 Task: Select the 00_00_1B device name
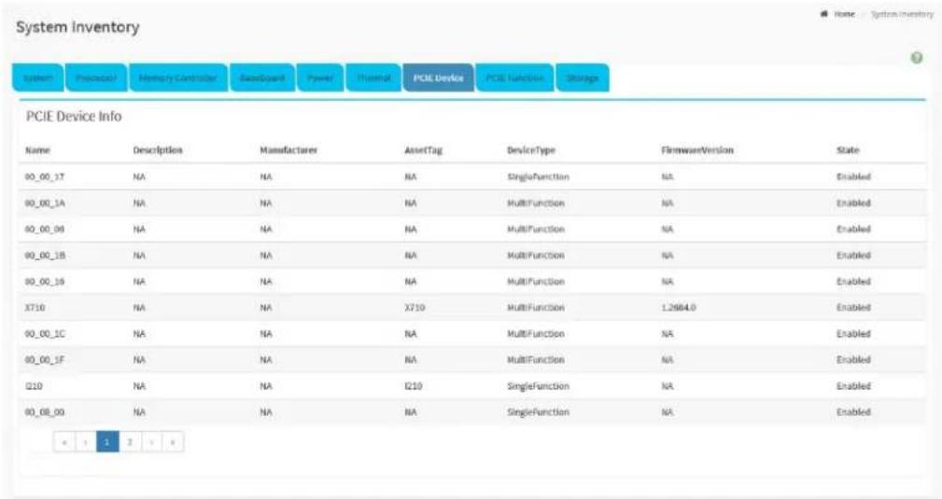pos(45,256)
